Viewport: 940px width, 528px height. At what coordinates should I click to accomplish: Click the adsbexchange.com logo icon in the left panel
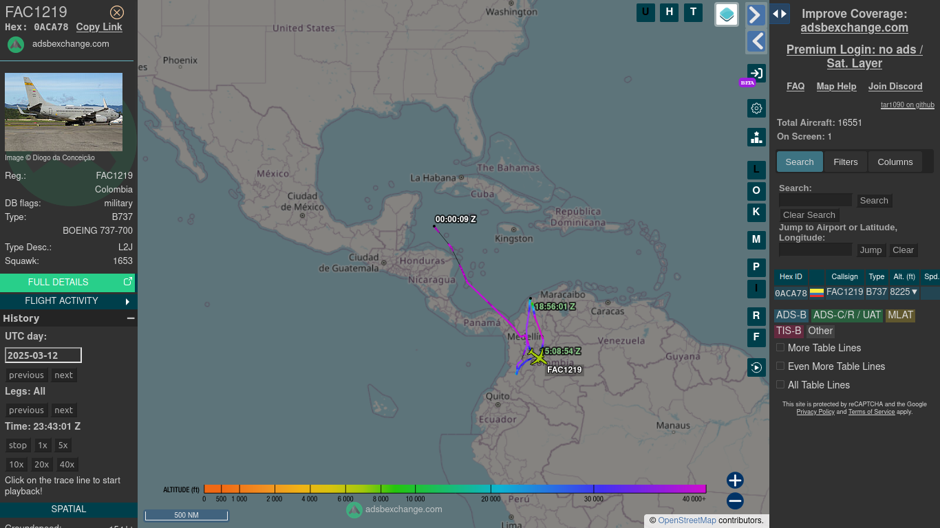click(16, 44)
